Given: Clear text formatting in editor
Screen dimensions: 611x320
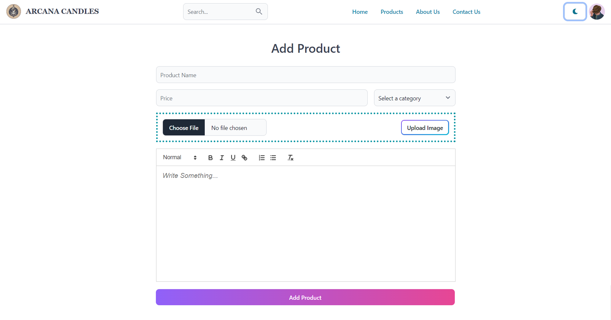Looking at the screenshot, I should click(290, 158).
